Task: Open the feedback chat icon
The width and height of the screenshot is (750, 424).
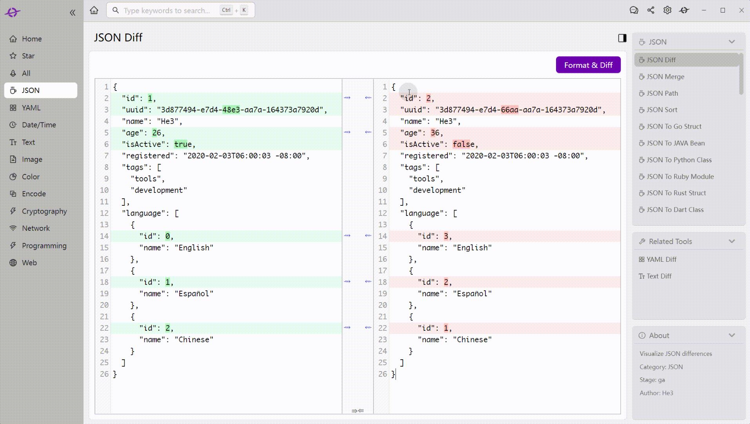Action: pyautogui.click(x=634, y=10)
